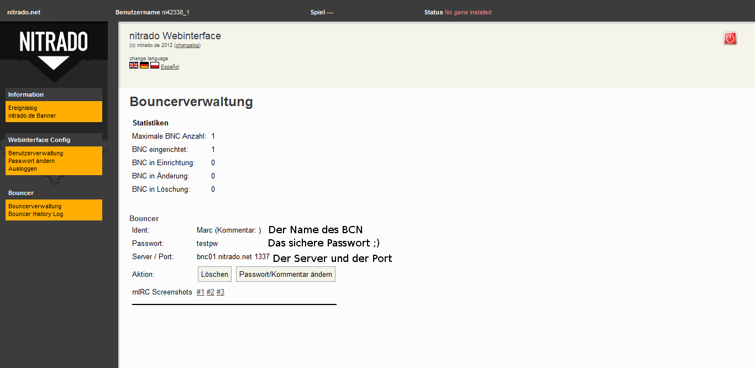Open nitrado.de Banner menu entry

tap(32, 116)
